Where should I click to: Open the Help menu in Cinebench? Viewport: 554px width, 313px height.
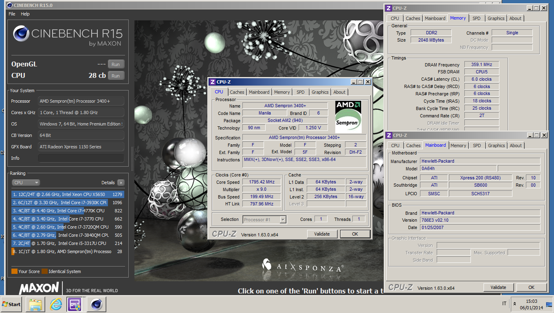pos(25,14)
